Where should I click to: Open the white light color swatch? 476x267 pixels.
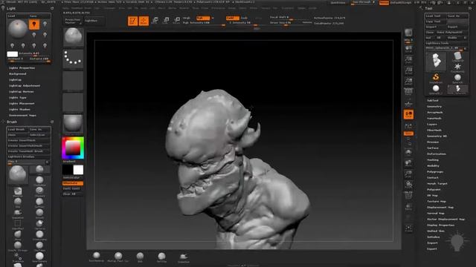pyautogui.click(x=13, y=54)
